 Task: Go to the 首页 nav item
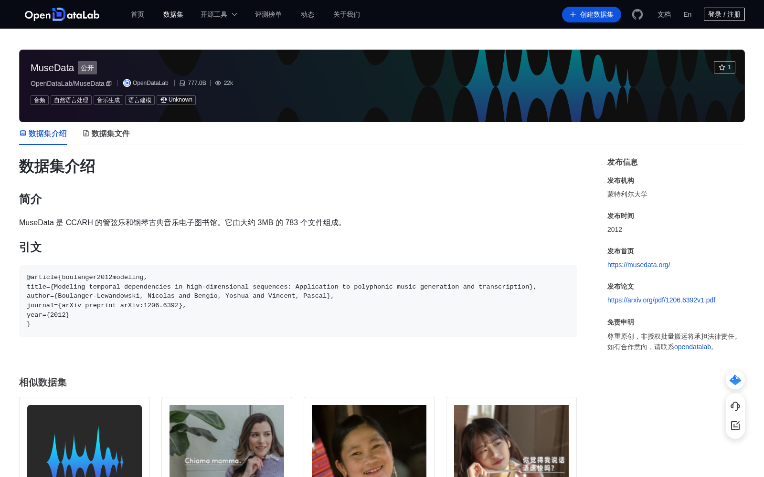point(138,14)
